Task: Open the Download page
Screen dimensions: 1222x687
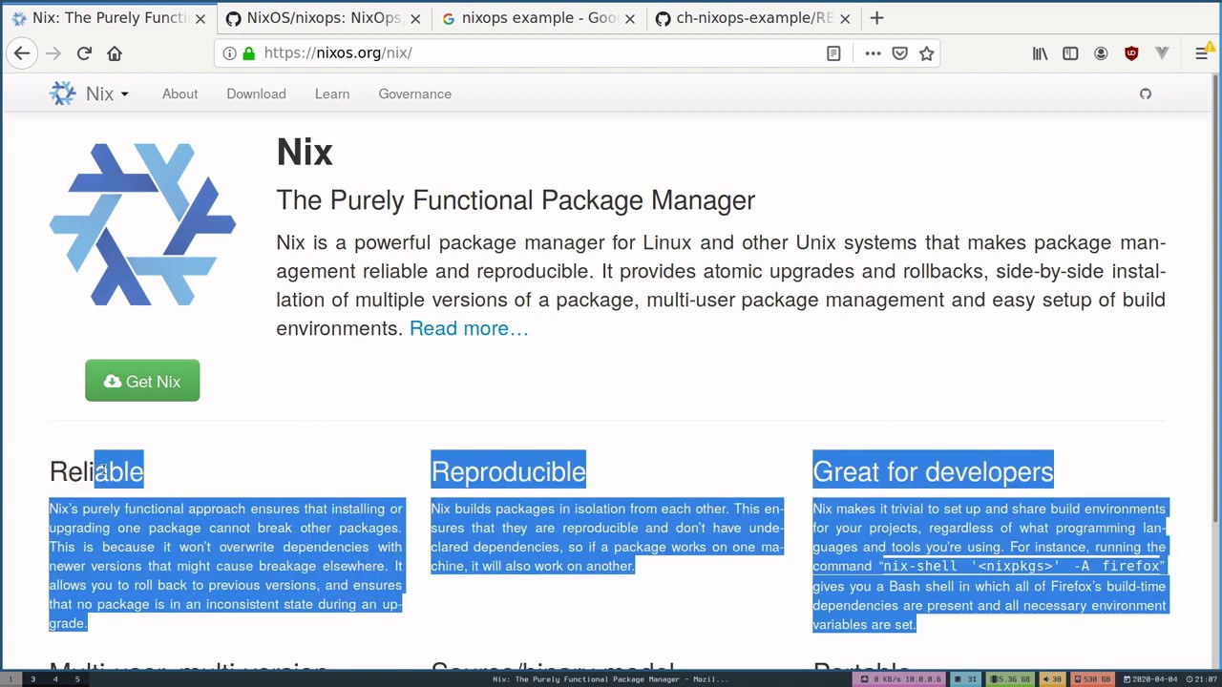Action: [x=256, y=94]
